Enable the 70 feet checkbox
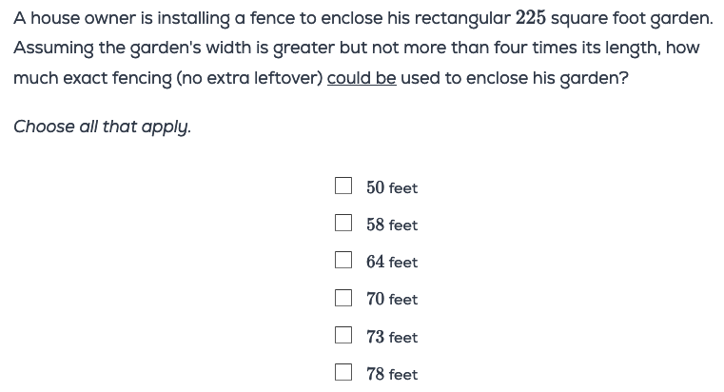The height and width of the screenshot is (392, 724). (343, 298)
